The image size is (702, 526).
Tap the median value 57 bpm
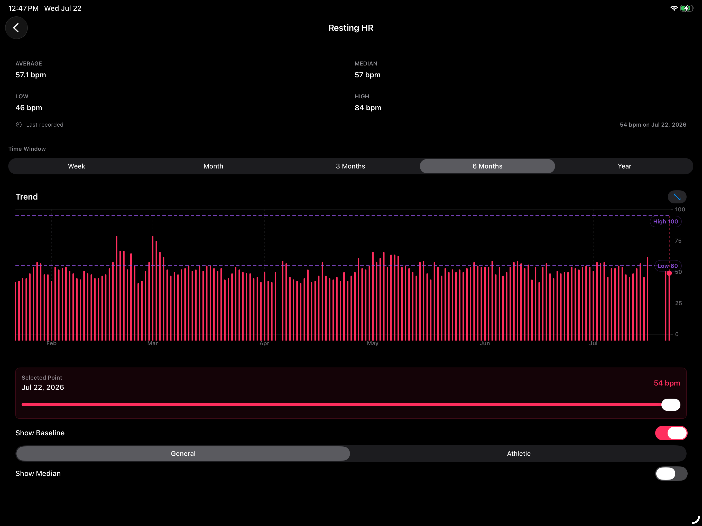click(367, 75)
